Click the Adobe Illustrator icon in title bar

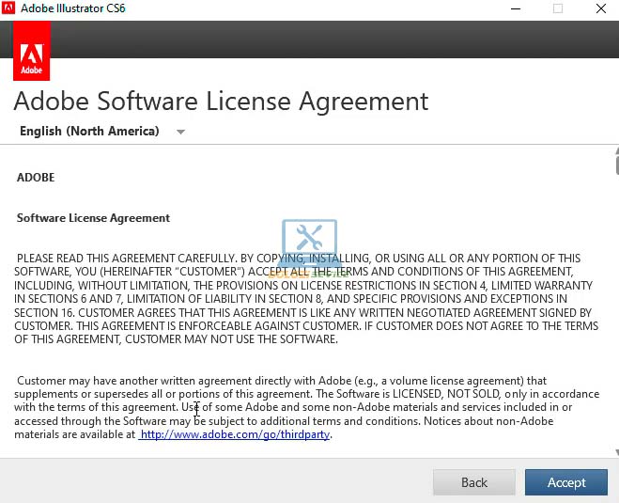coord(9,8)
